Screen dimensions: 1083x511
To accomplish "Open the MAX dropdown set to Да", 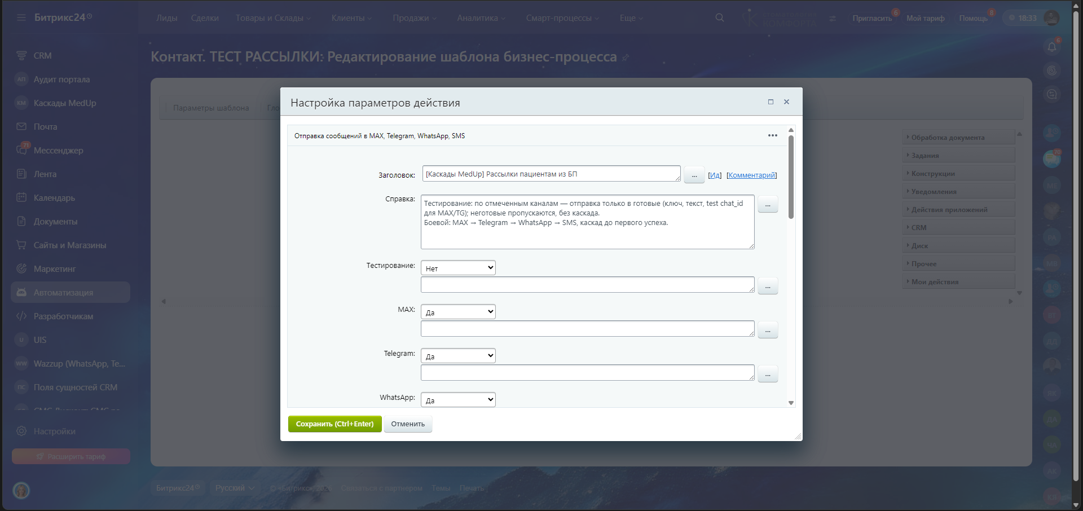I will (x=458, y=312).
